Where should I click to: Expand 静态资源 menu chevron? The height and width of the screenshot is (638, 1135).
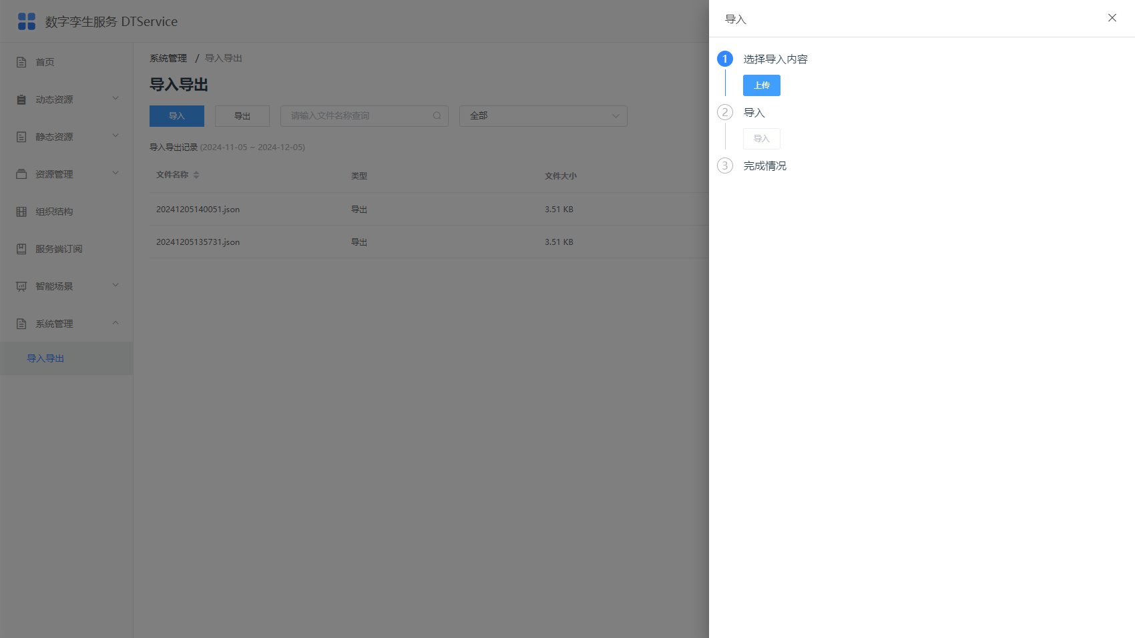(x=116, y=136)
